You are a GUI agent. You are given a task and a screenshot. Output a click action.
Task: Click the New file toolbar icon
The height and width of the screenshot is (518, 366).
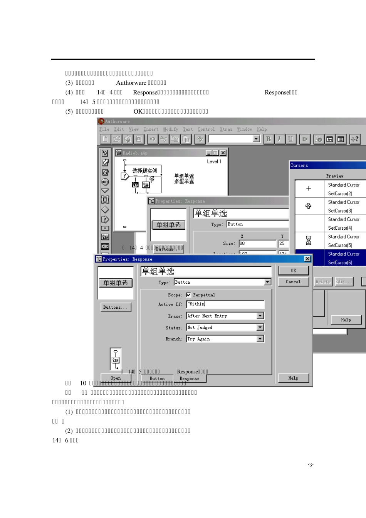point(105,139)
